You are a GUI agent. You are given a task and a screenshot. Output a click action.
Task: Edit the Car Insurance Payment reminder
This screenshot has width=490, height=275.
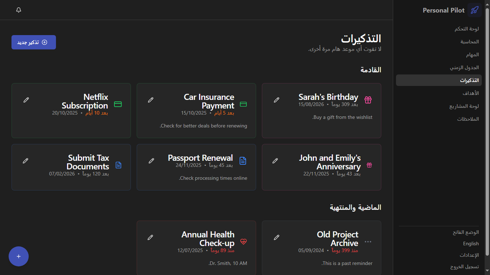[x=151, y=100]
